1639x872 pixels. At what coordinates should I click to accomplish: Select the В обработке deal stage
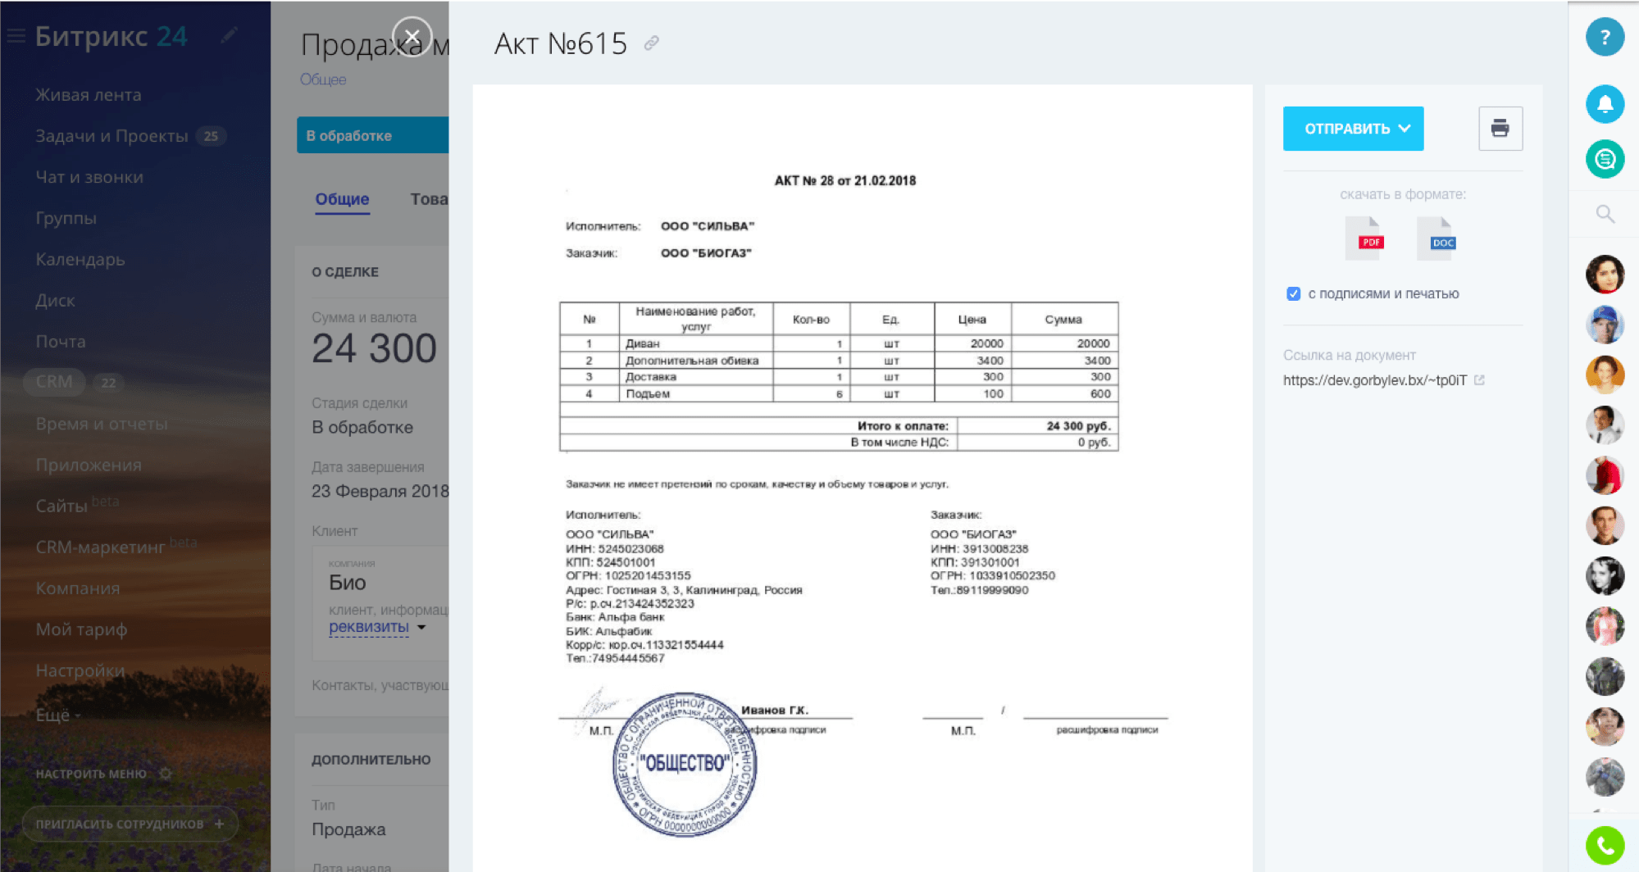click(x=372, y=136)
